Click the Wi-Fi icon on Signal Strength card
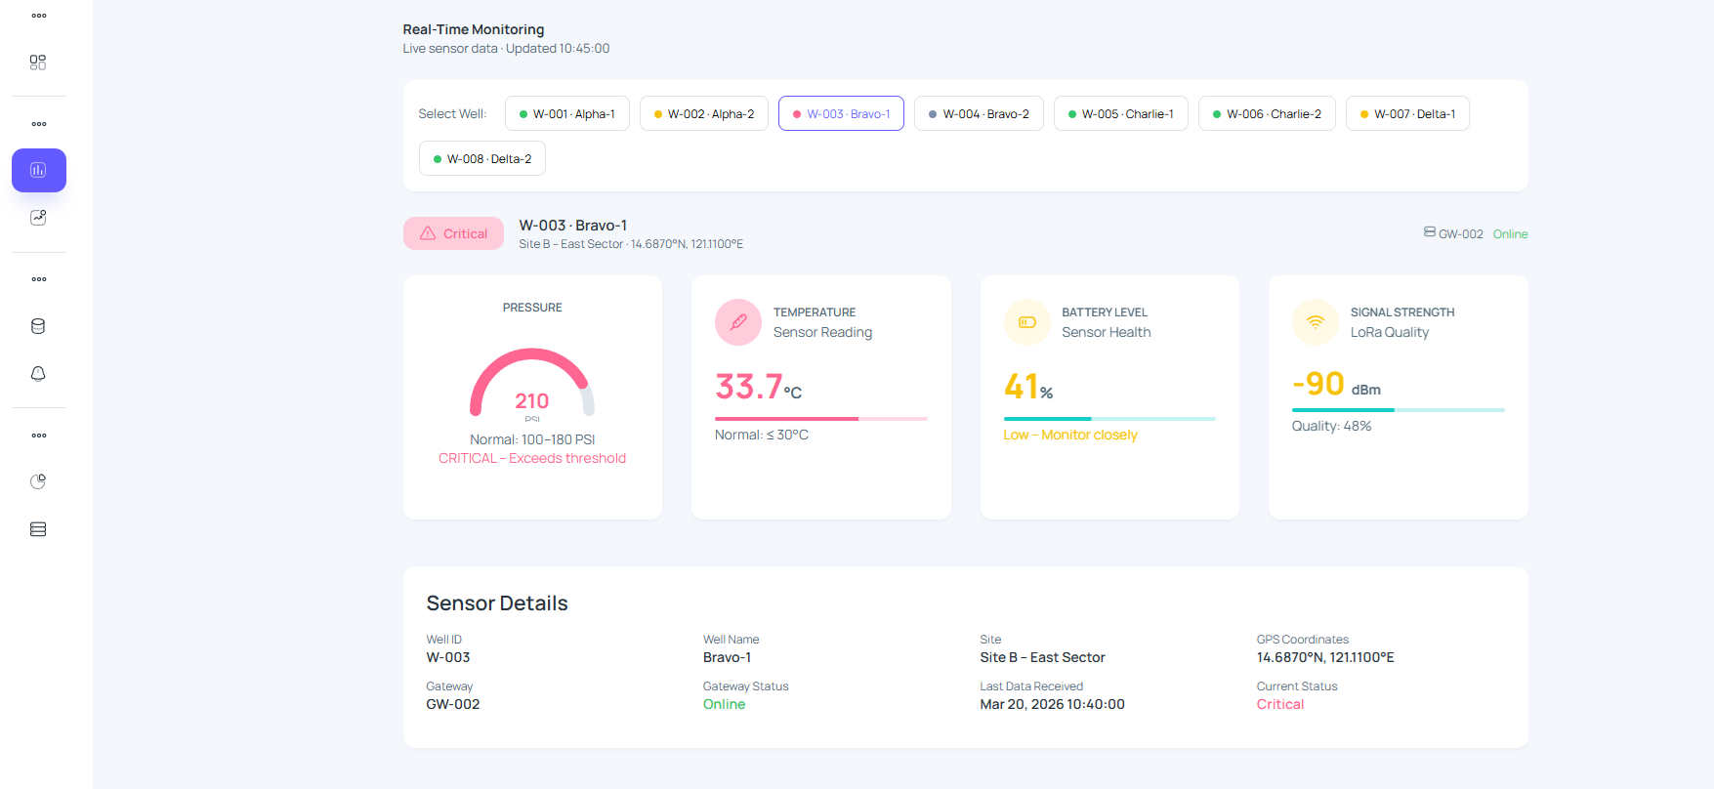The width and height of the screenshot is (1714, 789). 1315,322
